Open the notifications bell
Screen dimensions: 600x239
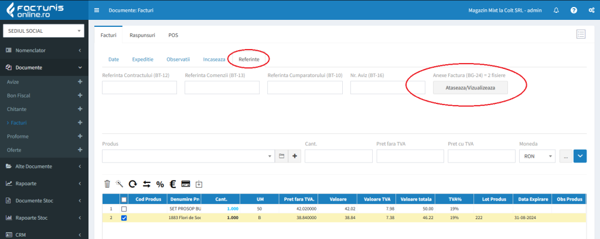556,11
